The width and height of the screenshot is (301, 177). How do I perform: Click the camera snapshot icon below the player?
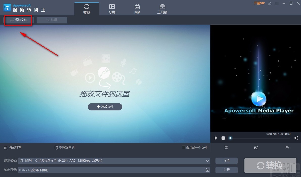[x=256, y=147]
